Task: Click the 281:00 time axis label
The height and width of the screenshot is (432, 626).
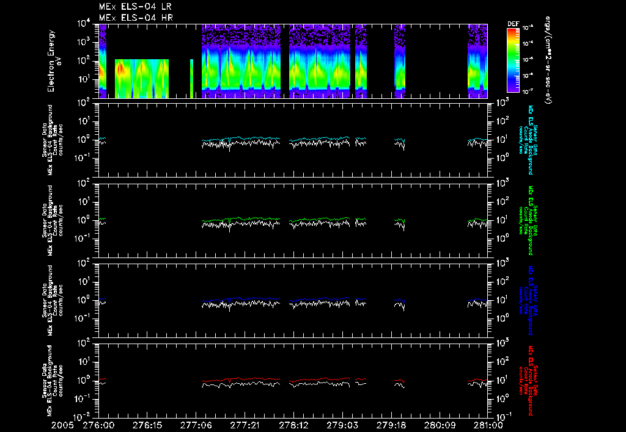Action: (x=487, y=425)
